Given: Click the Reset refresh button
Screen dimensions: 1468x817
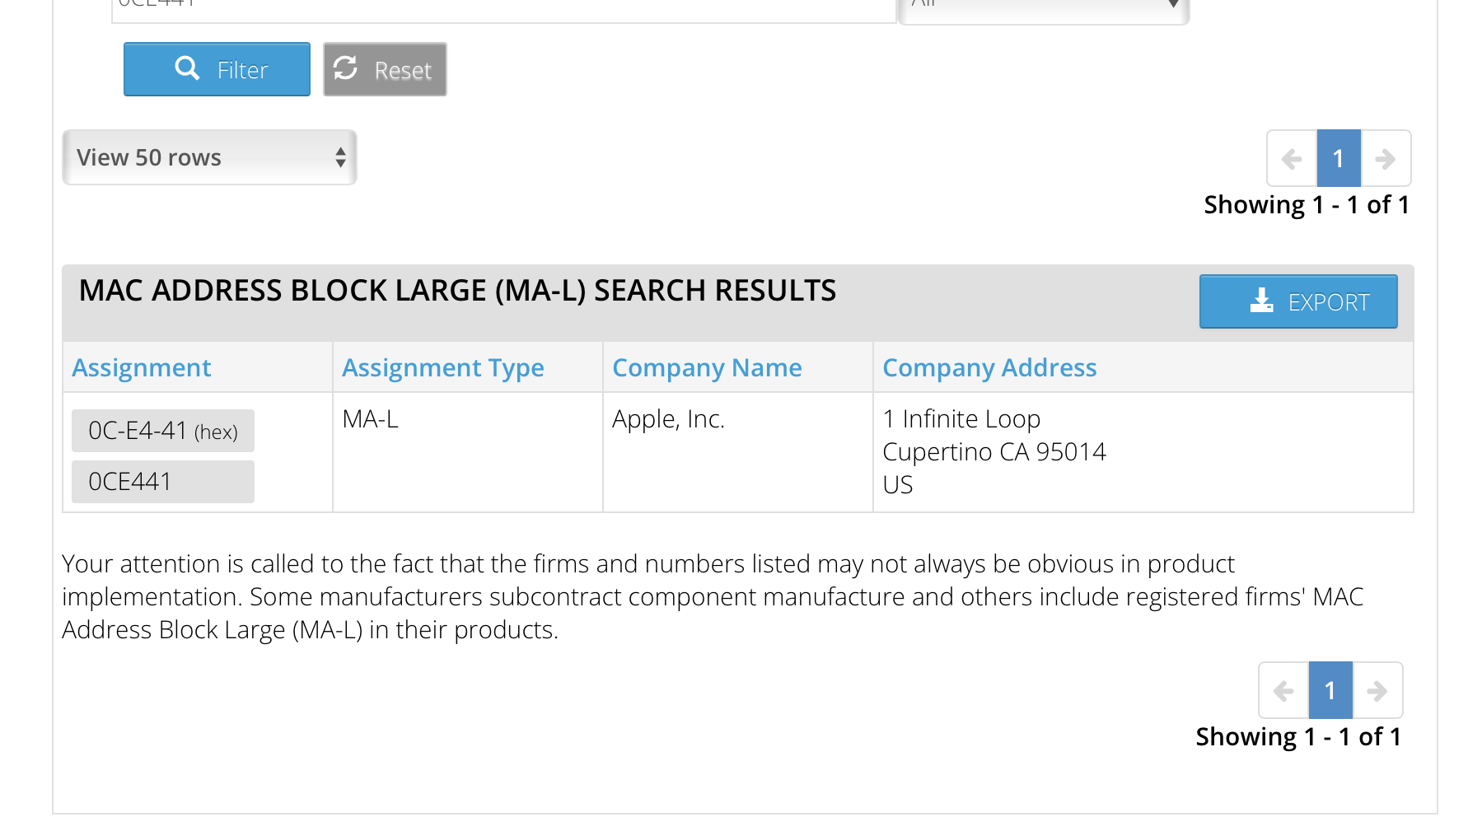Looking at the screenshot, I should click(385, 69).
